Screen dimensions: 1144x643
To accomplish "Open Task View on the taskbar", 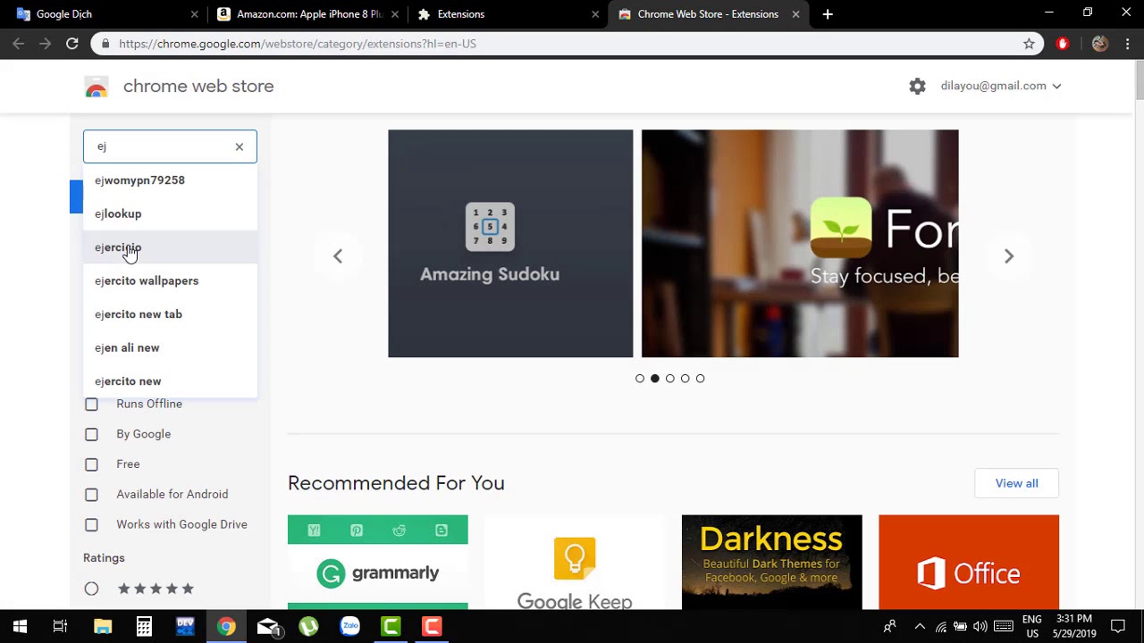I will (x=60, y=626).
